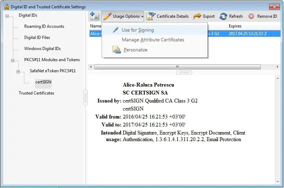Click the pen icon beside Use for Signing

[115, 30]
